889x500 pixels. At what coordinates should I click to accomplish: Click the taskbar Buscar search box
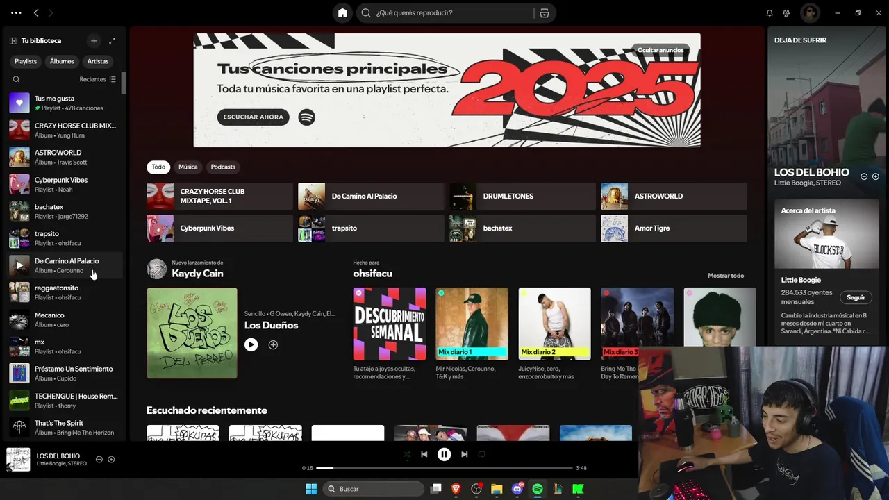tap(374, 489)
